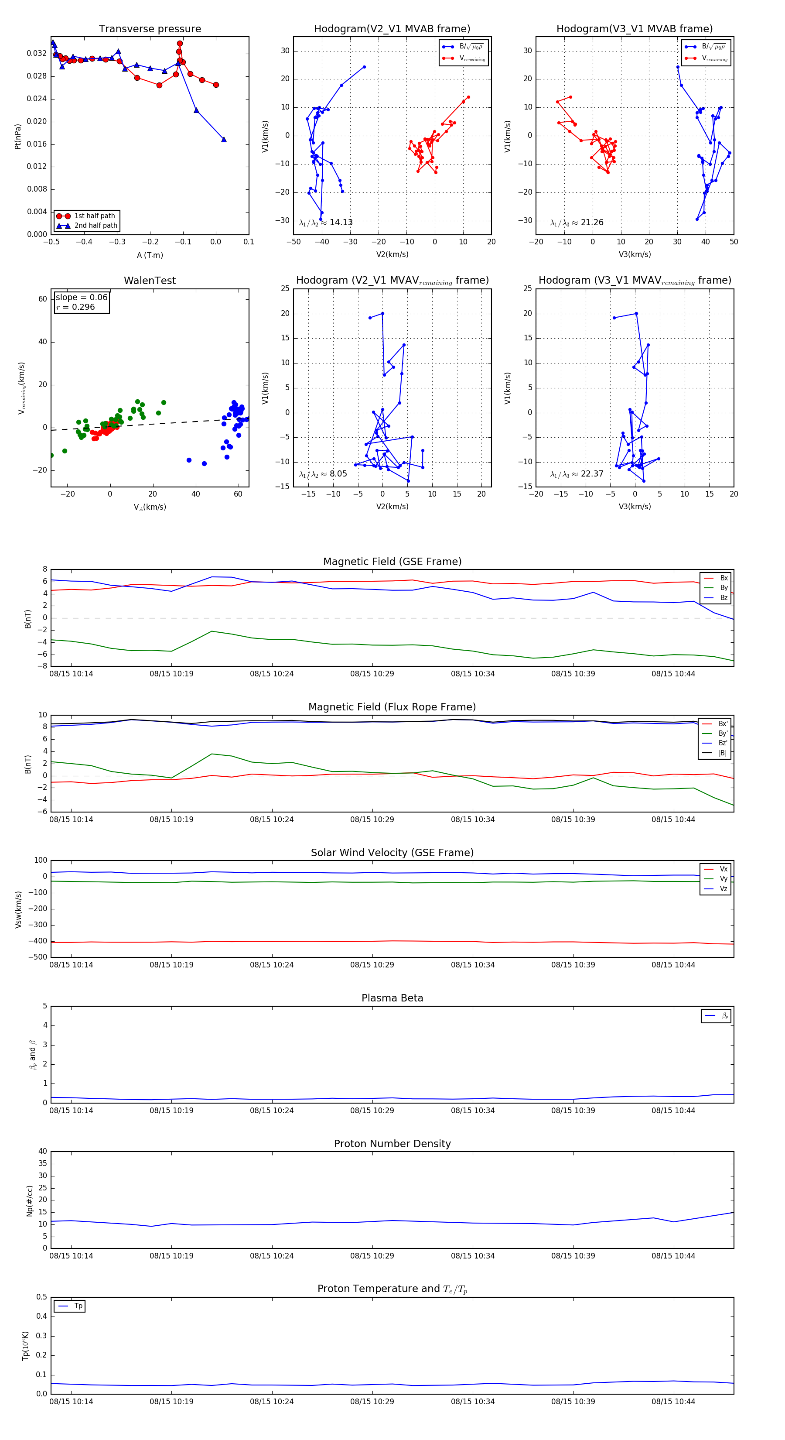Click the 'Pt(nPa)' y-axis label

[18, 136]
